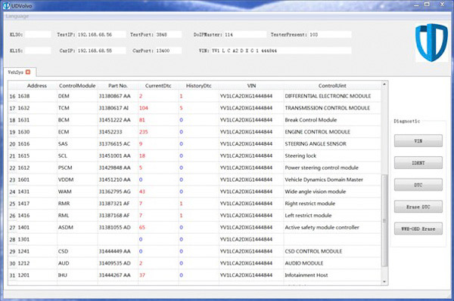Click the table scrollbar down arrow

[x=384, y=281]
